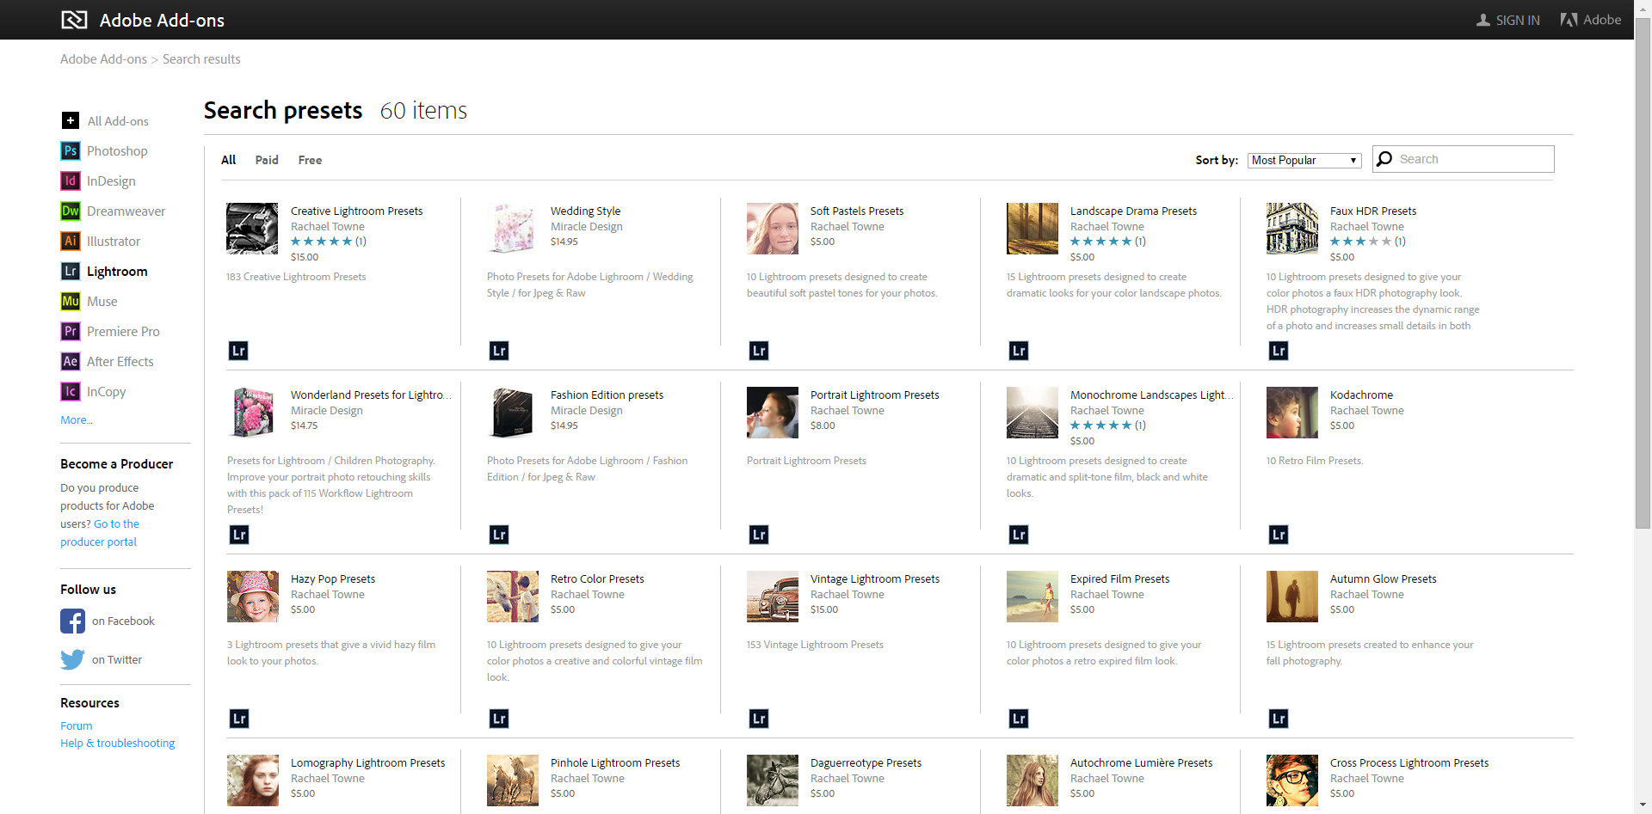
Task: Click the Lomography Lightroom Presets title
Action: coord(367,763)
